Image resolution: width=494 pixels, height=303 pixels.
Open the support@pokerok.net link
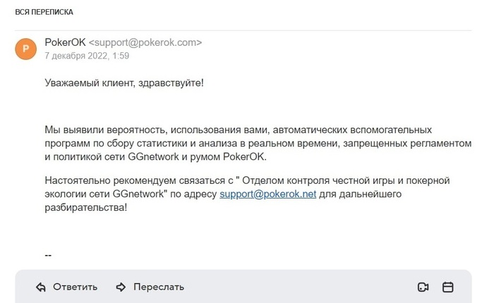[x=267, y=194]
